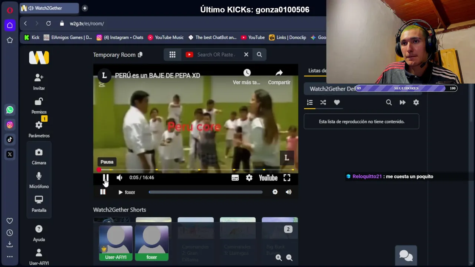The height and width of the screenshot is (267, 475).
Task: Open a new browser tab
Action: 85,8
